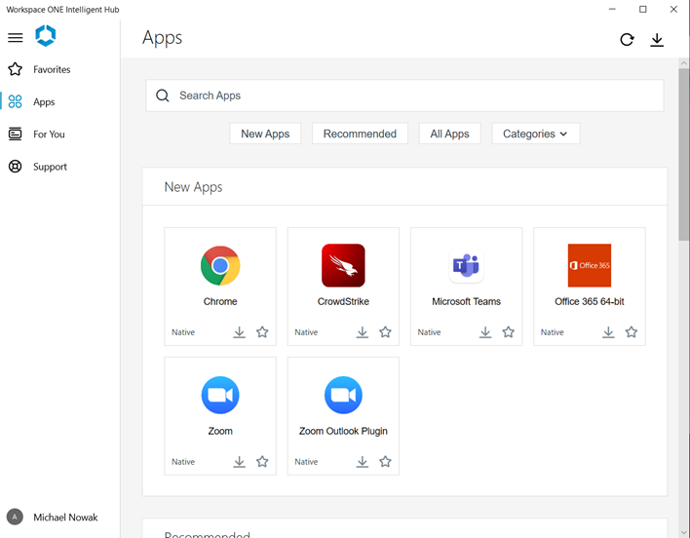
Task: Click the Workspace ONE hub logo
Action: click(46, 36)
